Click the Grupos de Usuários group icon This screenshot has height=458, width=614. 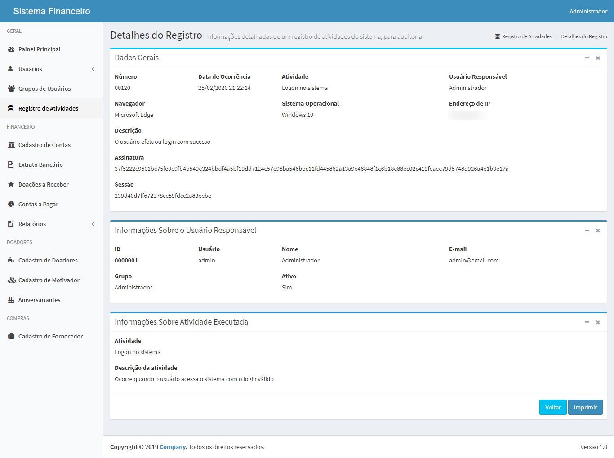tap(11, 89)
